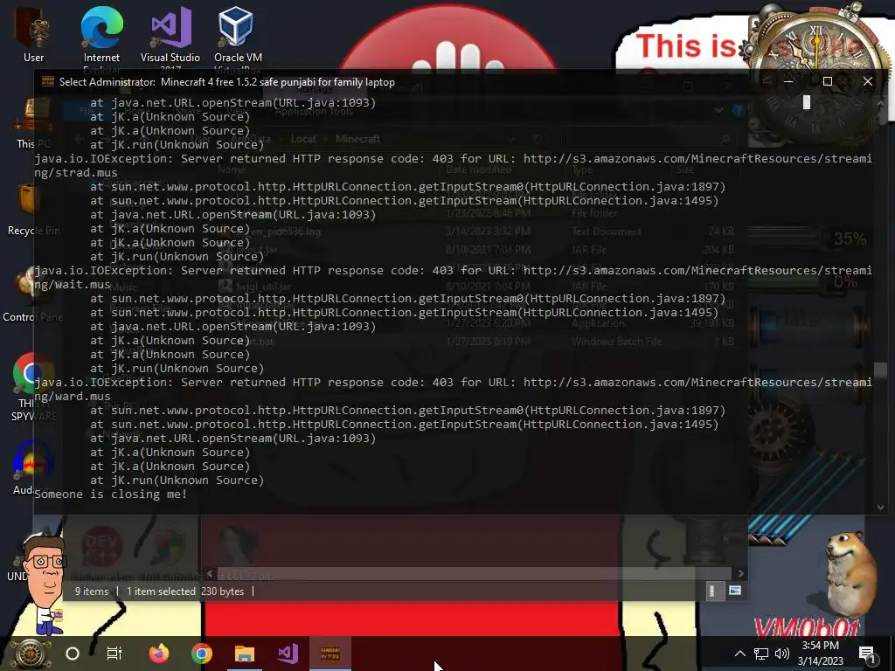Open the volume icon in system tray
This screenshot has height=671, width=895.
pos(782,654)
